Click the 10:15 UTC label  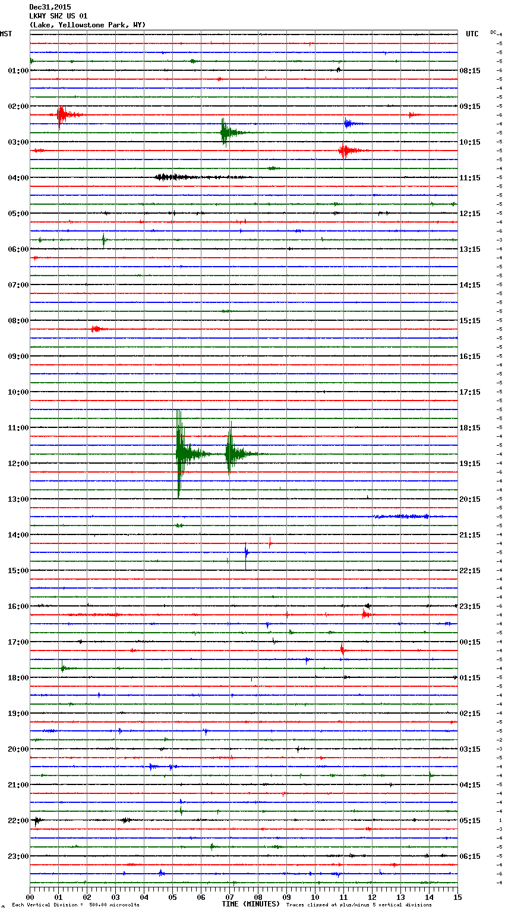pyautogui.click(x=470, y=142)
